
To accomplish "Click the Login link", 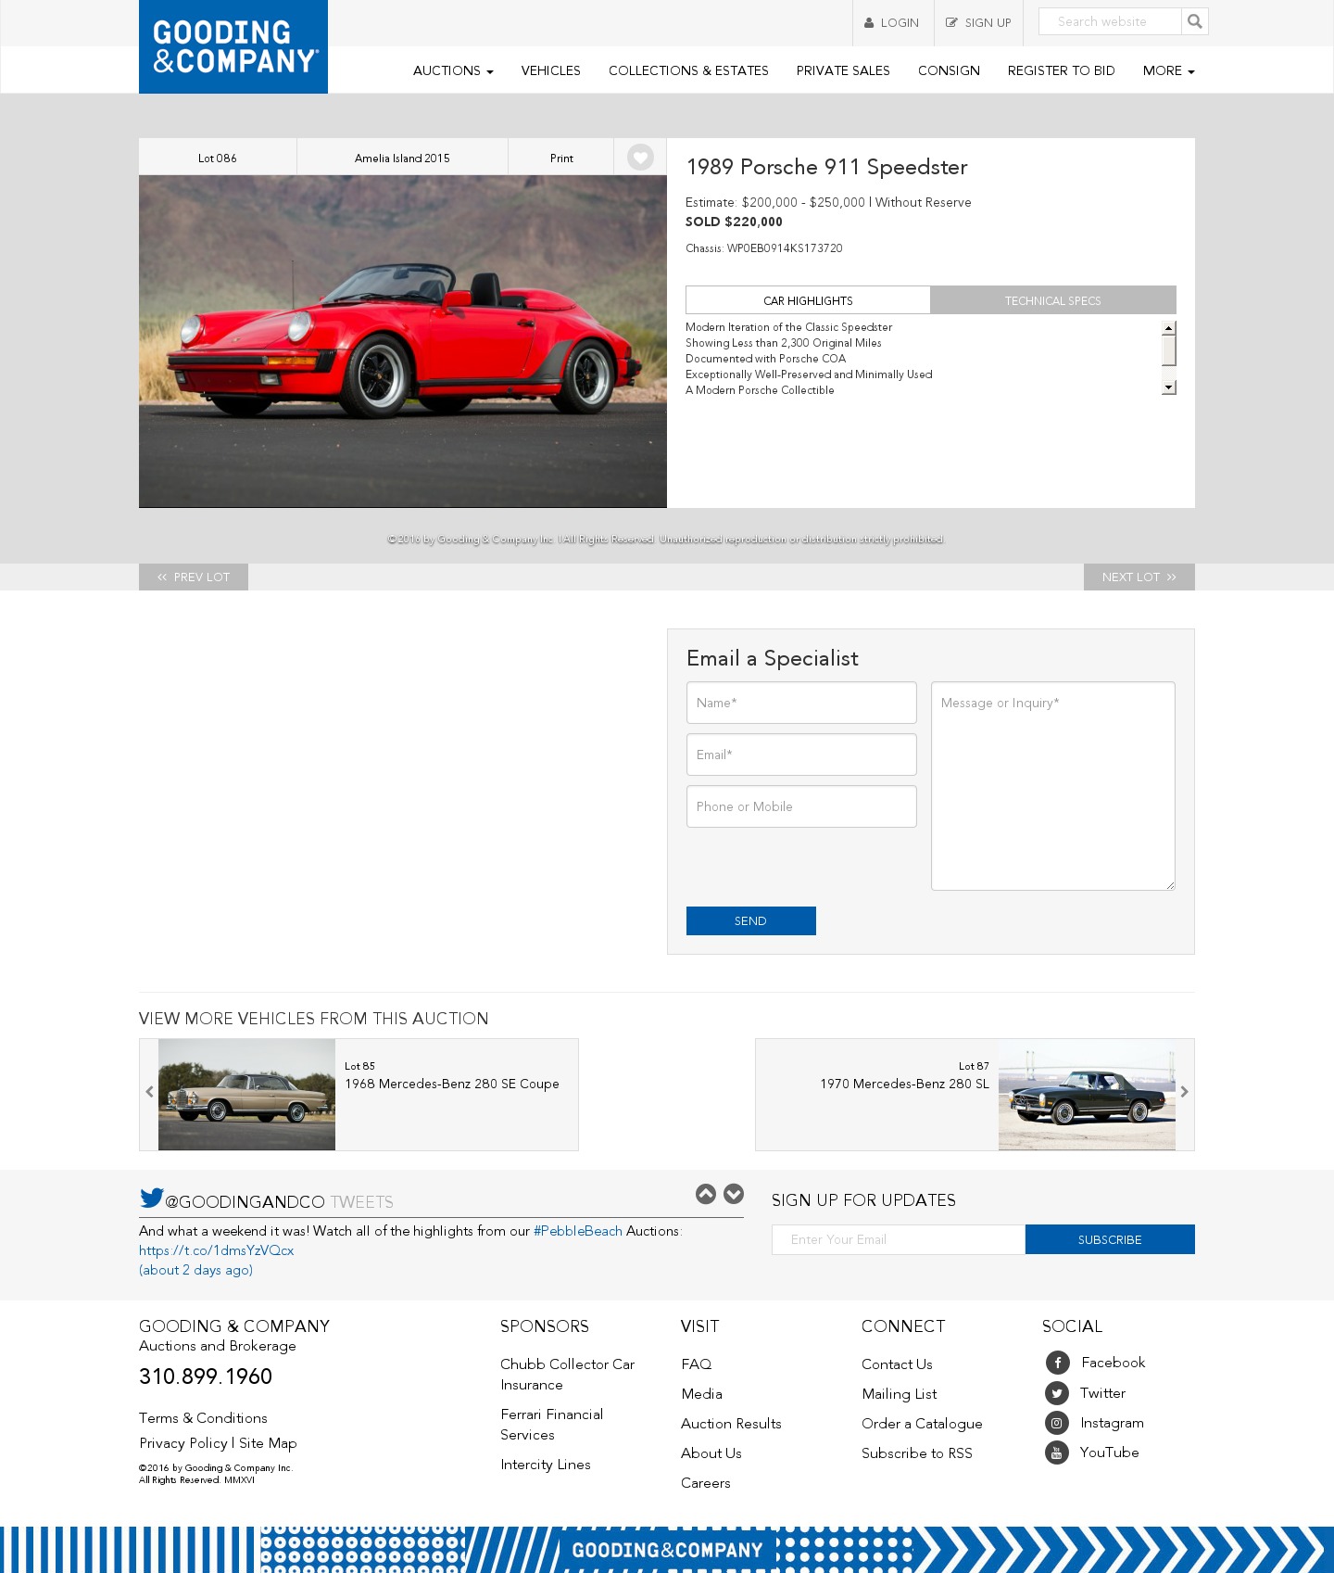I will [892, 23].
